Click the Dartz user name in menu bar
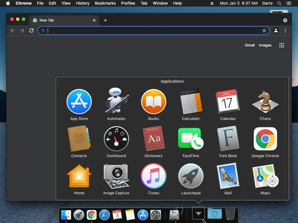Screen dimensions: 298x223 (267, 3)
